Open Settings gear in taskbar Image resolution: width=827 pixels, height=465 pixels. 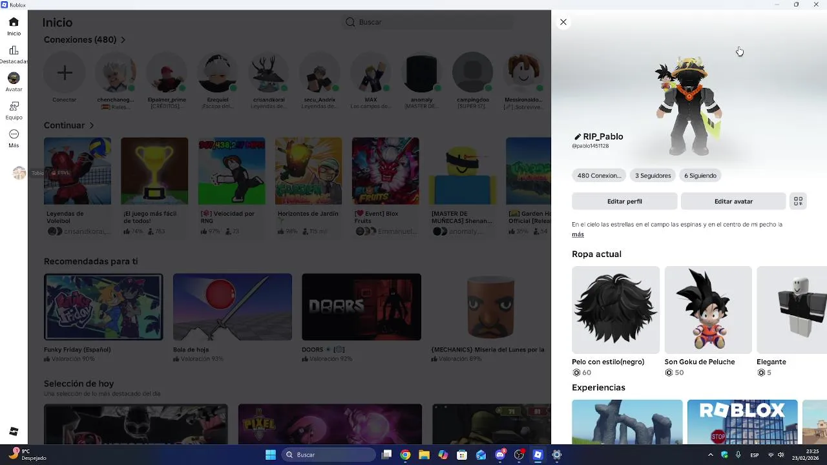pos(556,455)
